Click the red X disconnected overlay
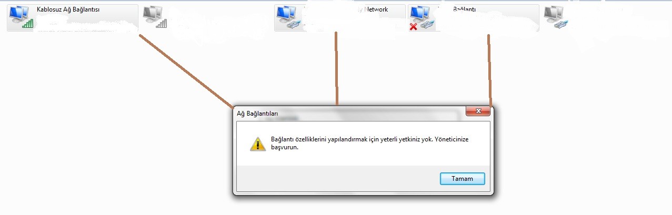The height and width of the screenshot is (215, 672). pos(414,26)
